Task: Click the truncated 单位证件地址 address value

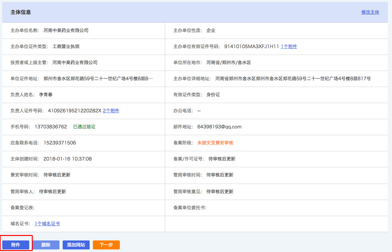Action: 98,79
